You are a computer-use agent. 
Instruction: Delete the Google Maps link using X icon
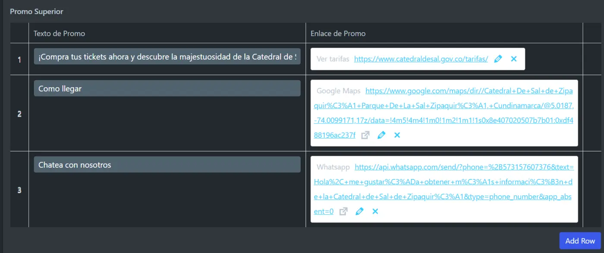[397, 135]
